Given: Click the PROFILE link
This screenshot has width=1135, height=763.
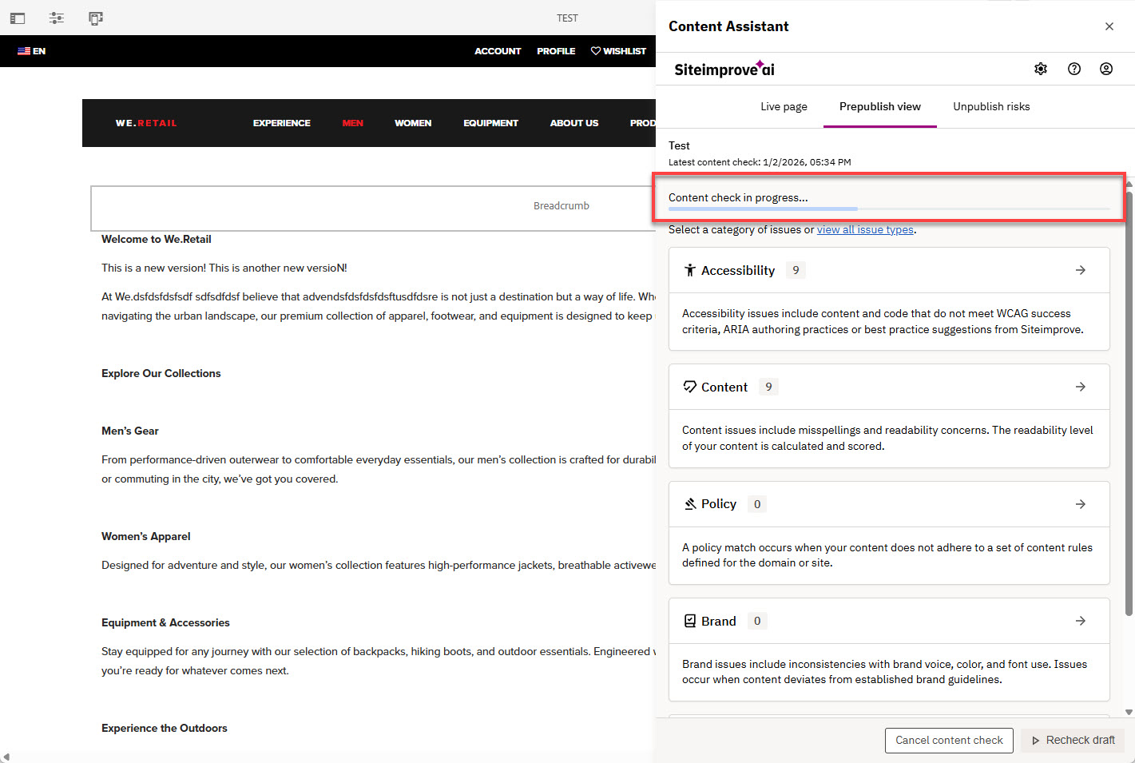Looking at the screenshot, I should click(x=556, y=51).
